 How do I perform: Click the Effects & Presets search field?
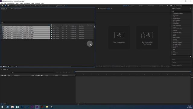pyautogui.click(x=182, y=11)
